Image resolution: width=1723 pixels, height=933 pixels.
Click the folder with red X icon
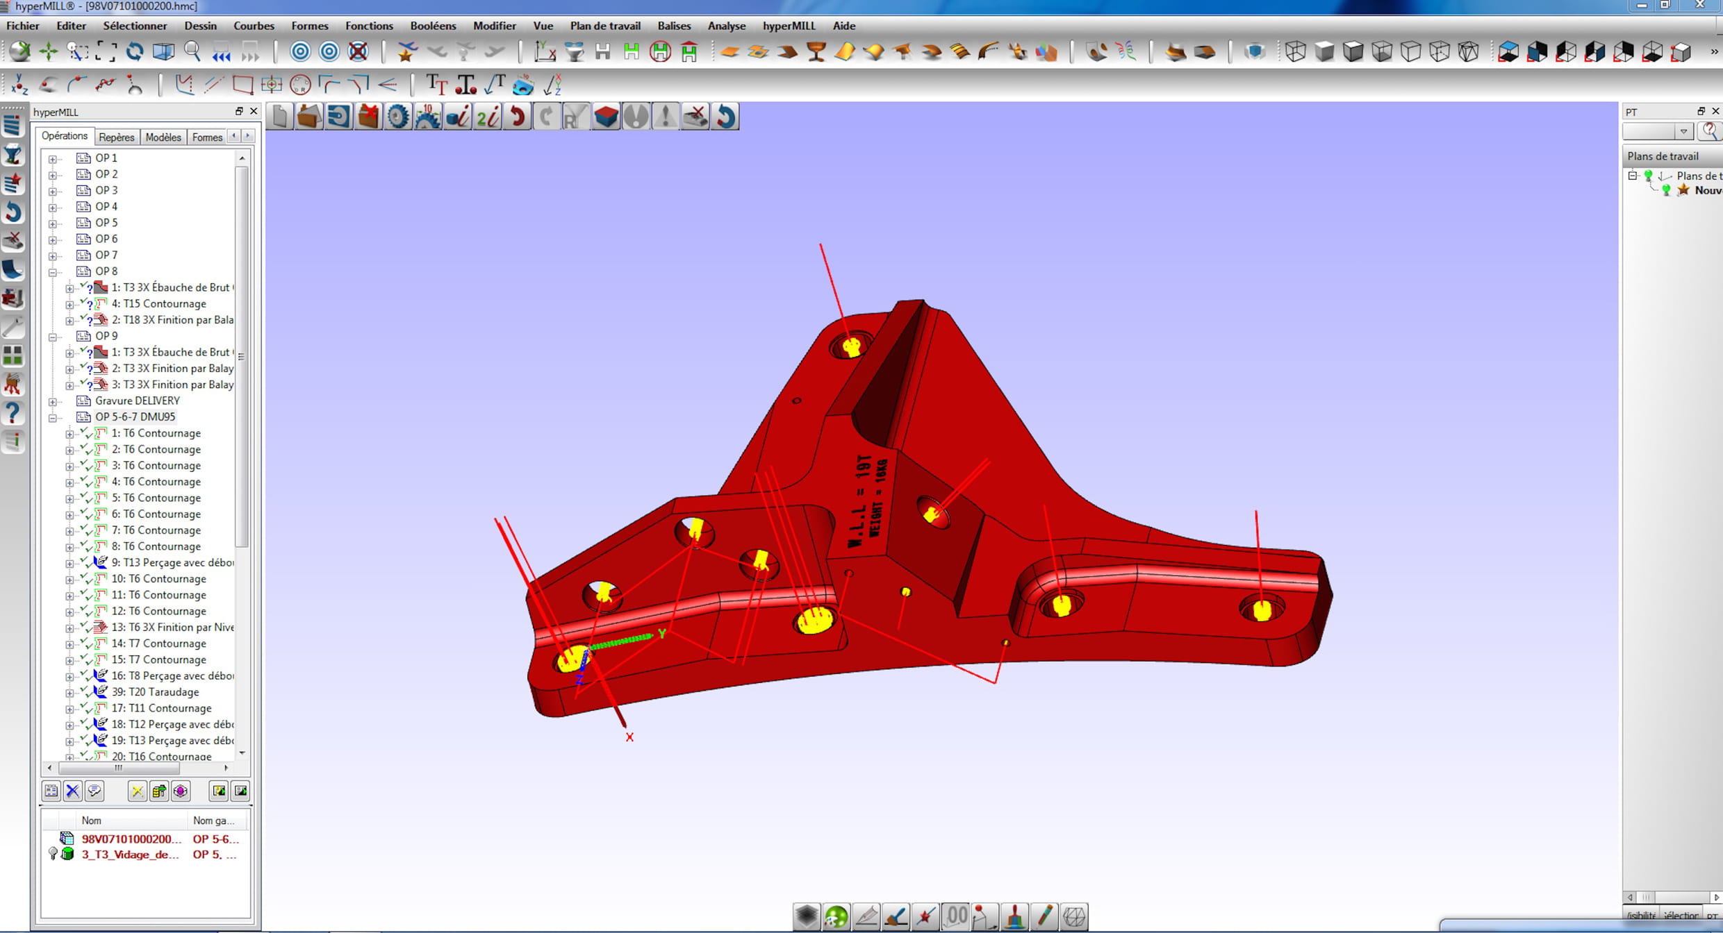click(x=368, y=116)
